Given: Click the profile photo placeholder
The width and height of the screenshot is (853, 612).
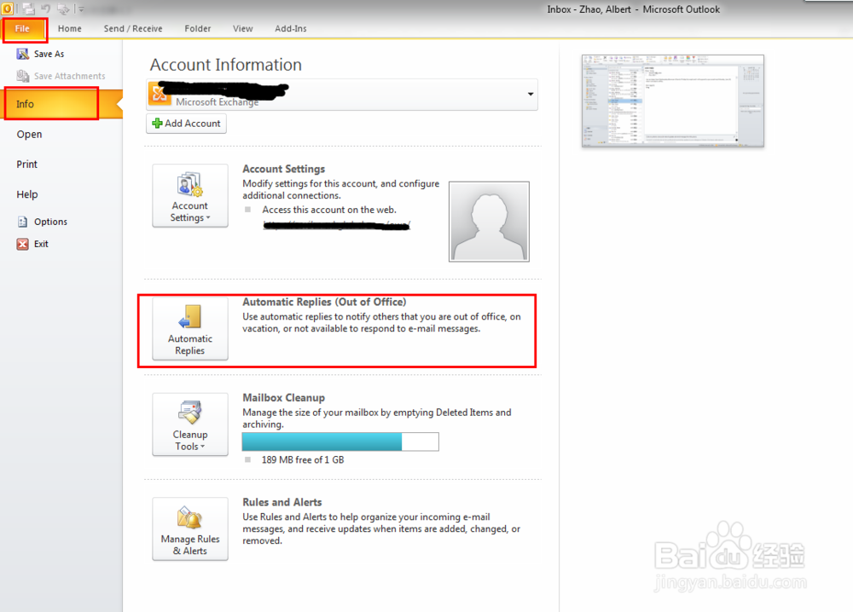Looking at the screenshot, I should [489, 222].
